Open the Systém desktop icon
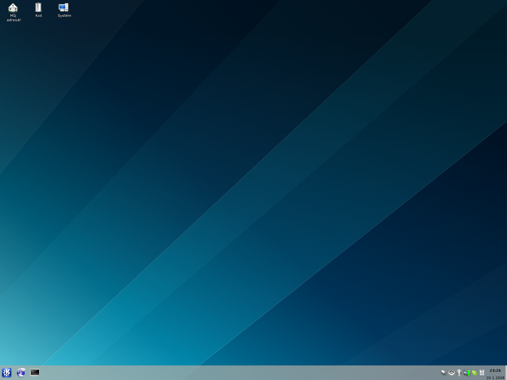Viewport: 507px width, 380px height. (64, 10)
